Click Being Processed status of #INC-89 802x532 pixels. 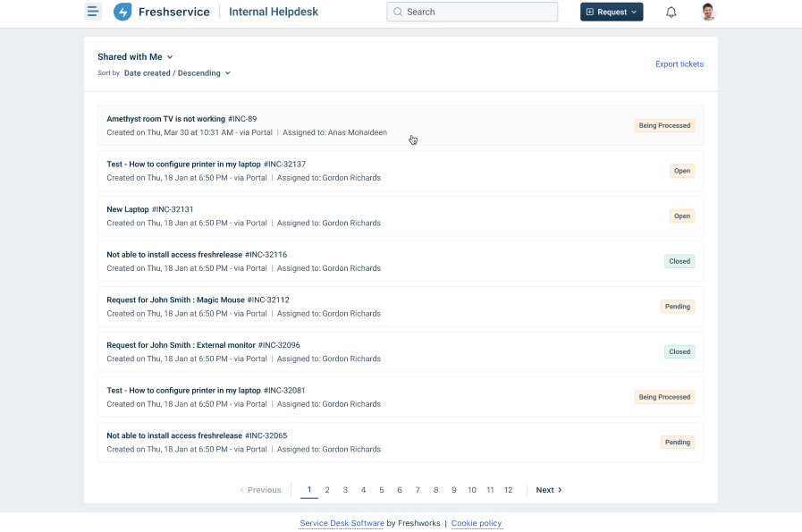click(664, 125)
